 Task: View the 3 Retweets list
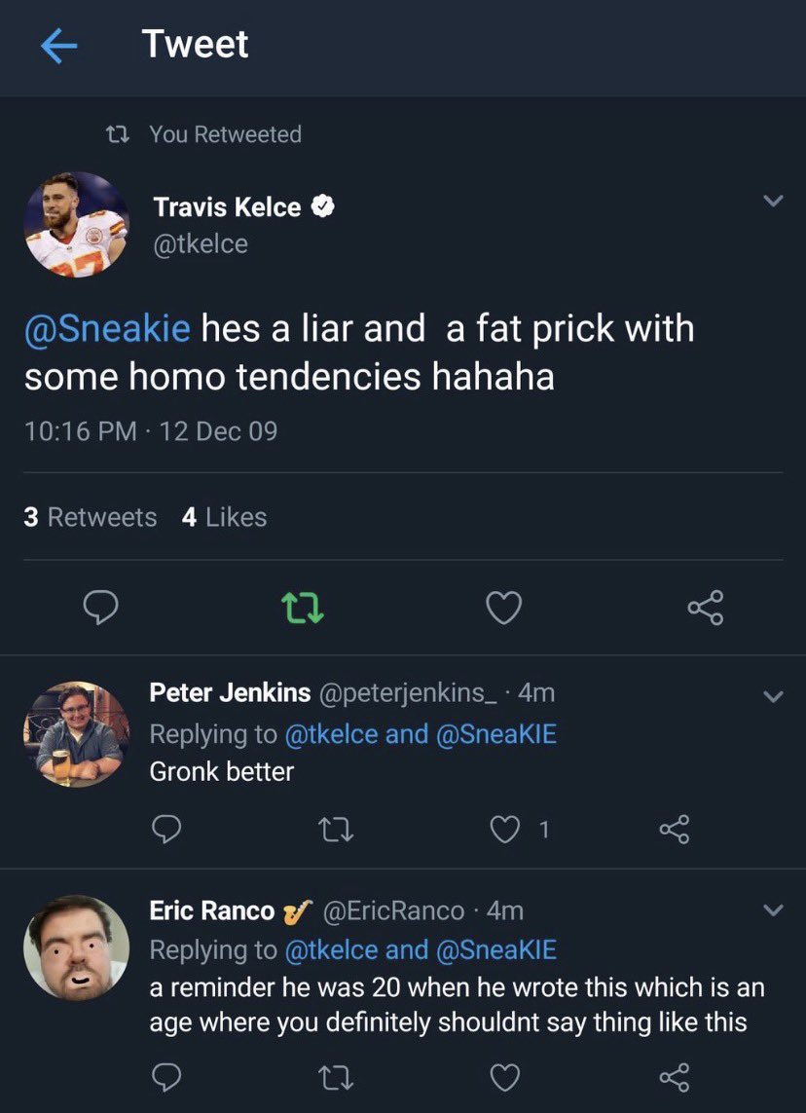pos(91,517)
